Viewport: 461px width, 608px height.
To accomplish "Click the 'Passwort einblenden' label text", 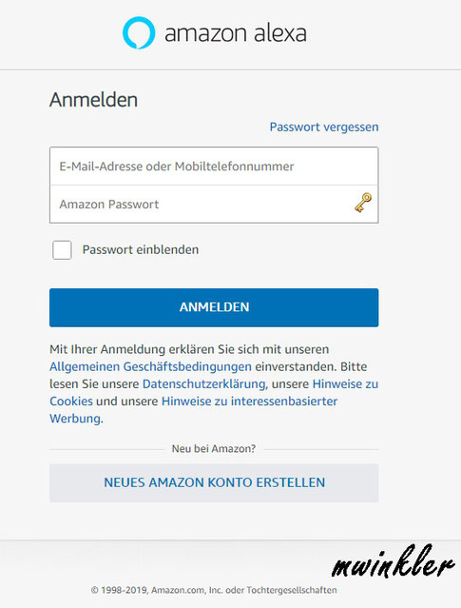I will click(x=141, y=249).
